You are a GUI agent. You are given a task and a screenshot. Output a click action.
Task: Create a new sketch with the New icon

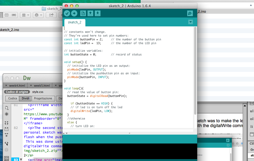tap(83, 13)
